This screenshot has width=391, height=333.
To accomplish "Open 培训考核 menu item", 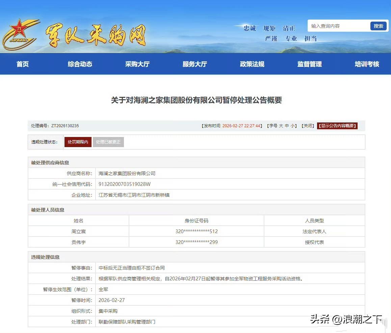I will tap(367, 64).
